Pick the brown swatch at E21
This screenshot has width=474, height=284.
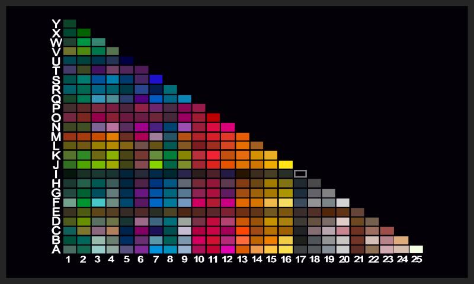pos(358,212)
